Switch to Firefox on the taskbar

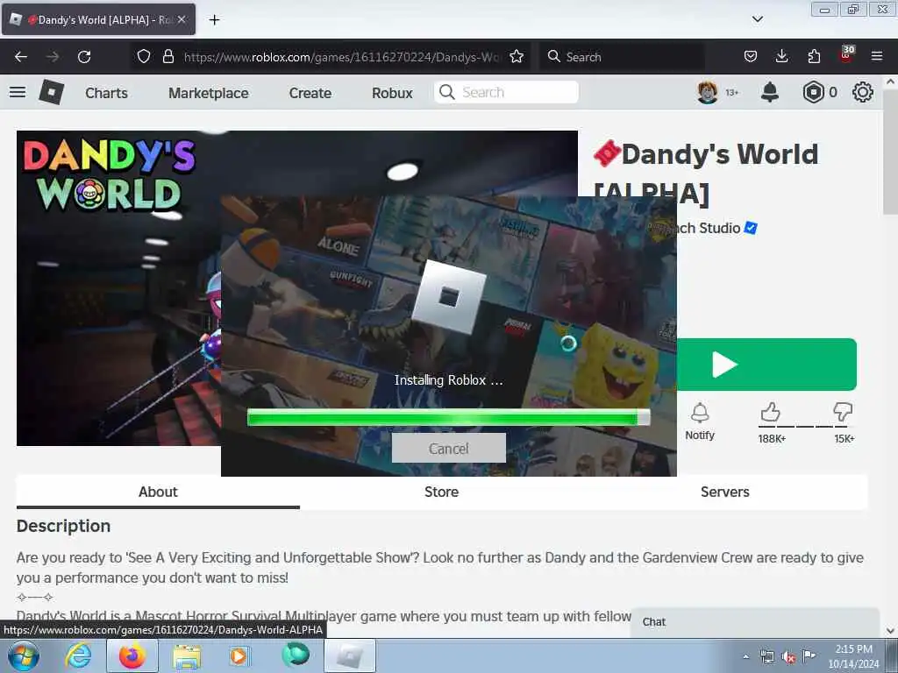tap(132, 655)
